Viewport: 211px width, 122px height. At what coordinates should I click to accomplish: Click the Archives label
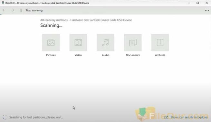pos(160,55)
